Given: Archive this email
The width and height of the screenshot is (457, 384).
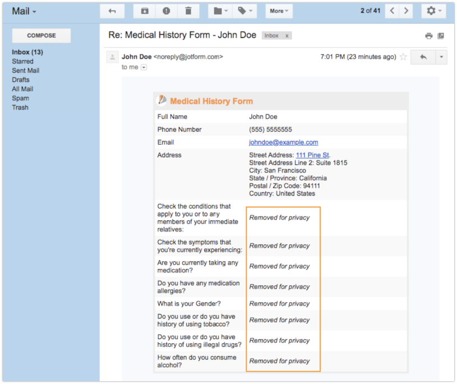Looking at the screenshot, I should click(145, 11).
